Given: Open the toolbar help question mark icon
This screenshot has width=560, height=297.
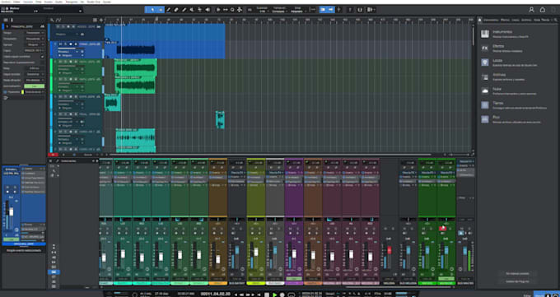Looking at the screenshot, I should (350, 10).
